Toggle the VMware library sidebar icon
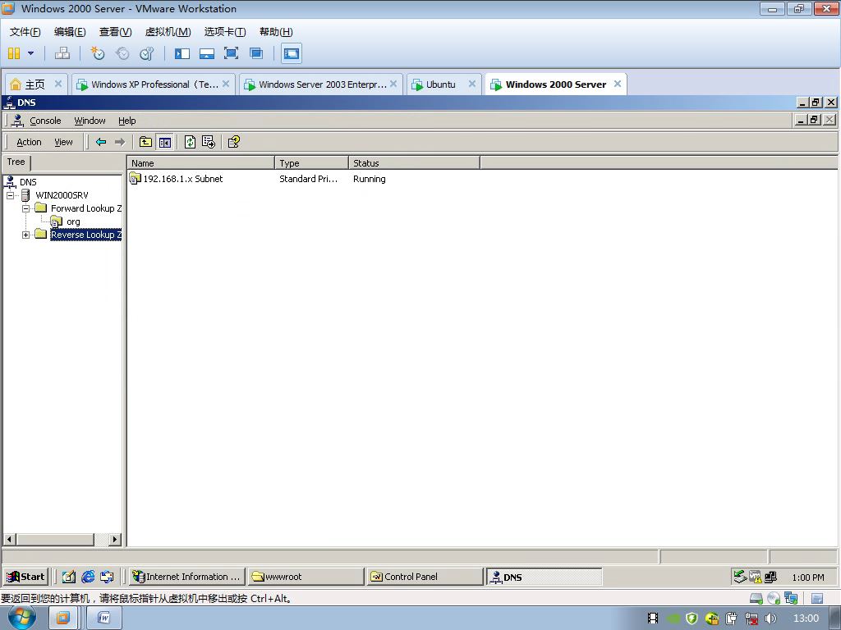The height and width of the screenshot is (630, 841). pos(182,53)
